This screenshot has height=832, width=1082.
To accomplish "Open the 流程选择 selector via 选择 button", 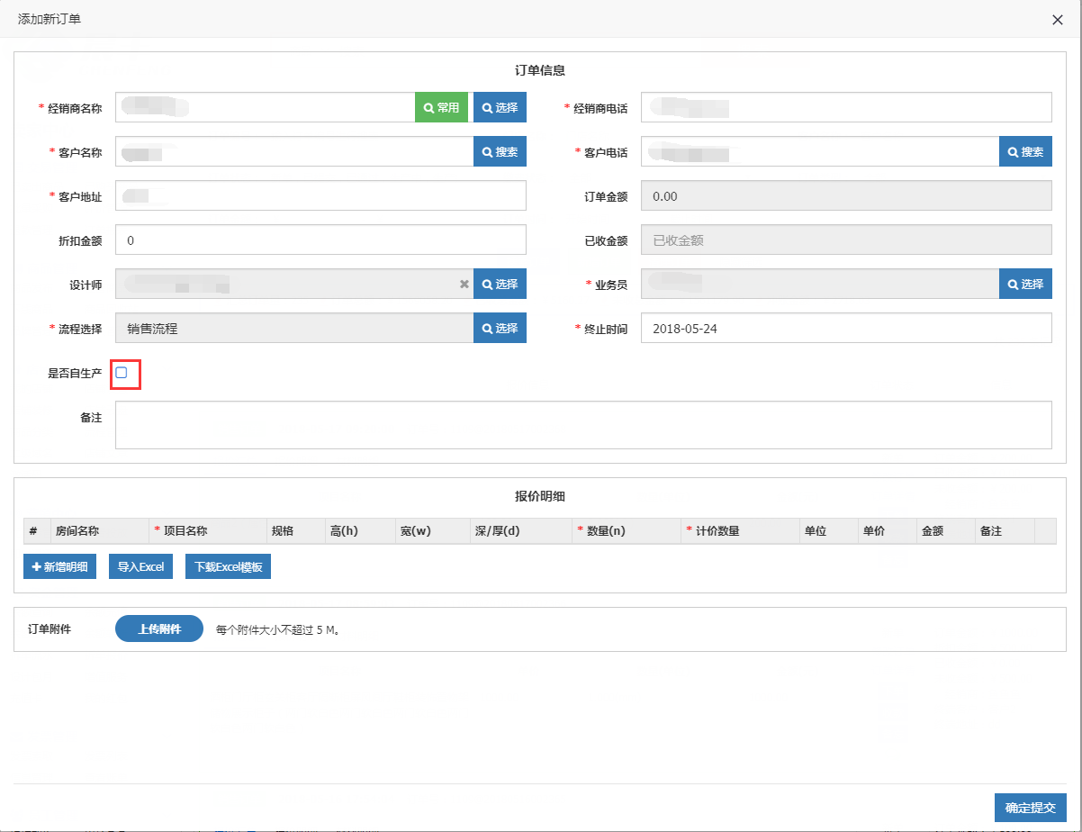I will [x=500, y=328].
